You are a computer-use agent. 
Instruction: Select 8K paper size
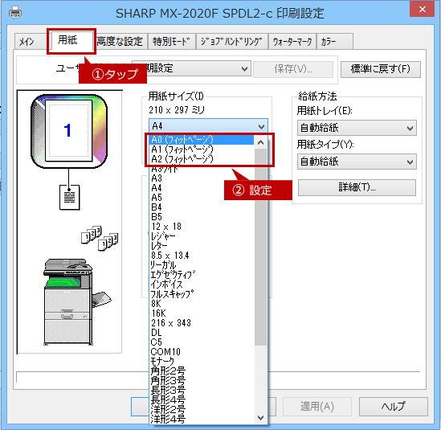[202, 303]
